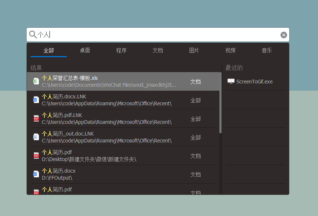Switch to the 桌面 tab
The height and width of the screenshot is (216, 318).
(x=85, y=50)
